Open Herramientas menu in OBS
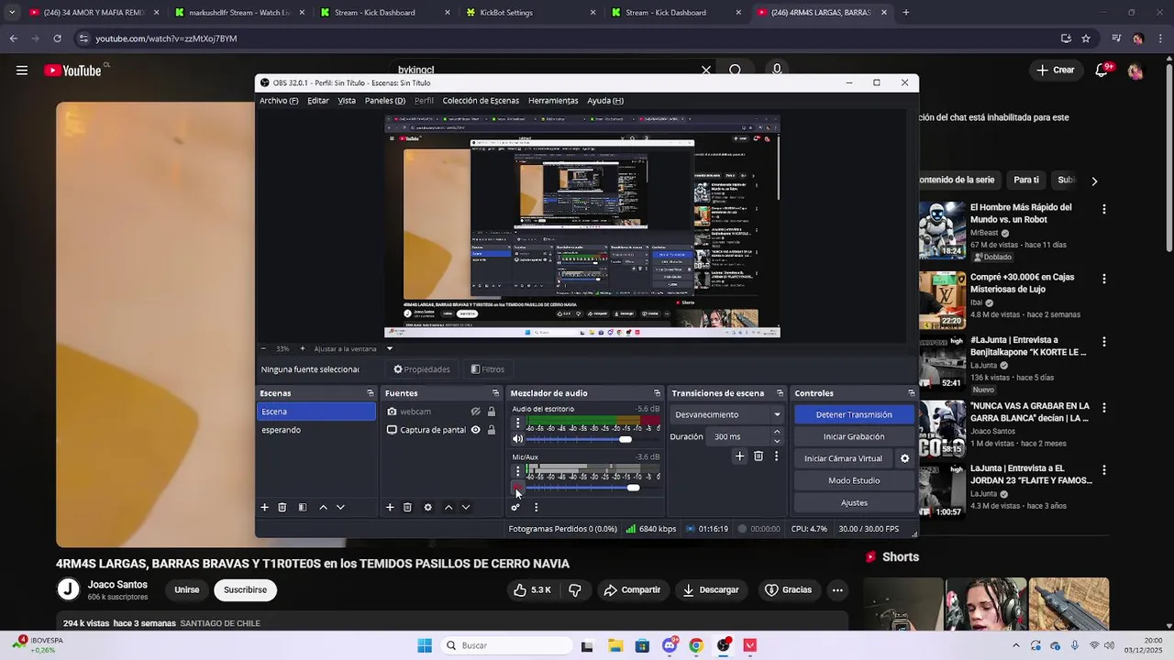1174x660 pixels. 553,101
